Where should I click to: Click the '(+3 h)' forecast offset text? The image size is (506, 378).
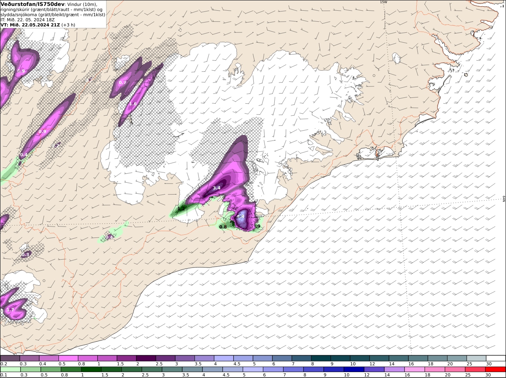pyautogui.click(x=68, y=24)
